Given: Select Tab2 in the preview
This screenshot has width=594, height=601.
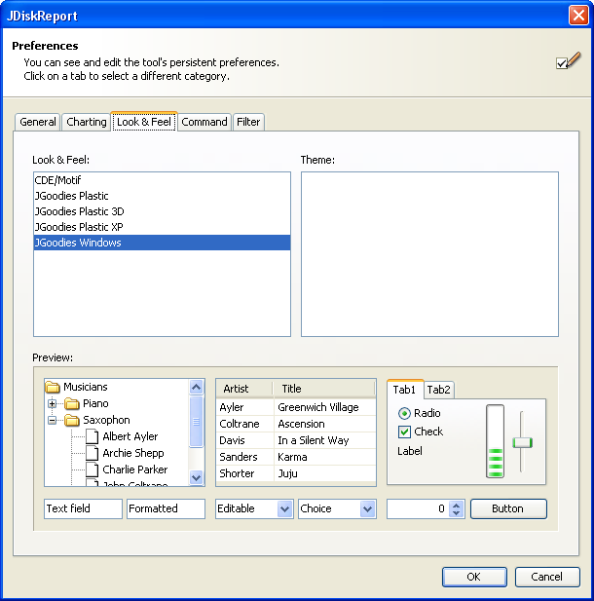Looking at the screenshot, I should point(439,390).
